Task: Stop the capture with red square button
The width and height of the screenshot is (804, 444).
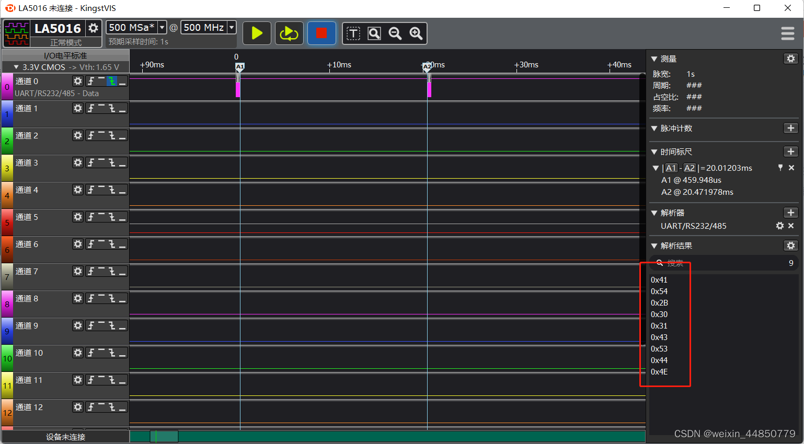Action: [321, 33]
